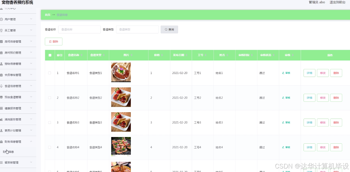
Task: Expand the 用户管理 chevron
Action: (31, 19)
